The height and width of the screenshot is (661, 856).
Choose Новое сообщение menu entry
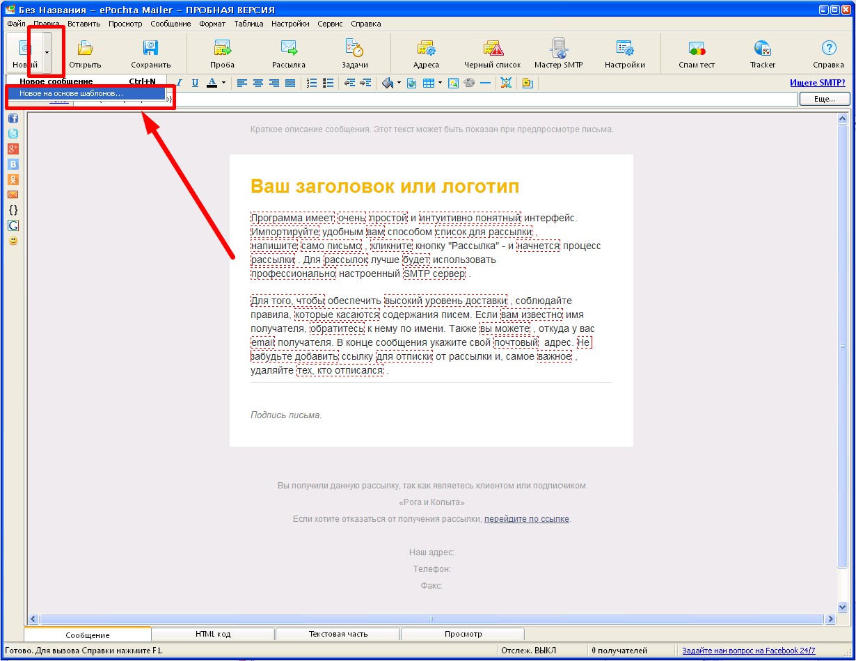[86, 81]
